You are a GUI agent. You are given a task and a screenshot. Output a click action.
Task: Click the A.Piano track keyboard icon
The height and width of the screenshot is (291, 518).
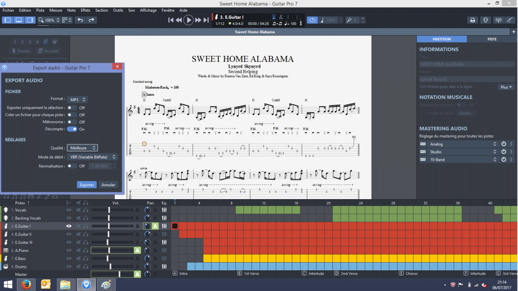click(x=6, y=250)
